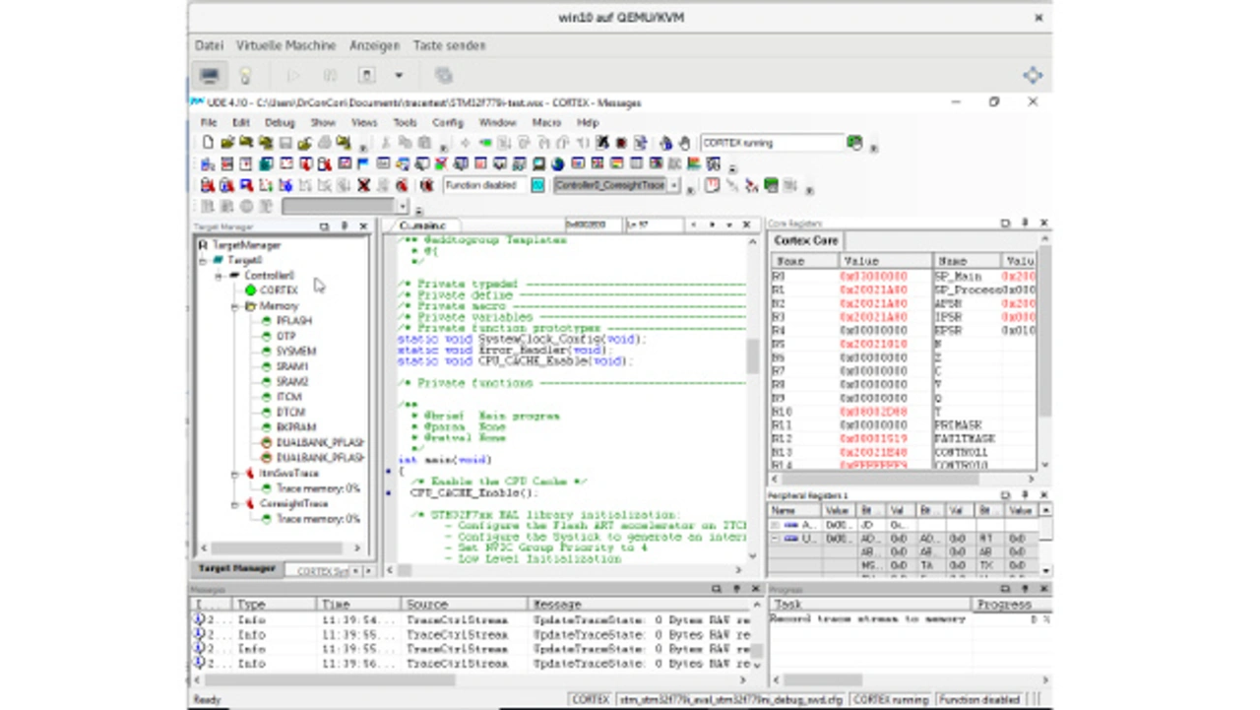Open the Debug menu
This screenshot has width=1260, height=710.
tap(280, 121)
